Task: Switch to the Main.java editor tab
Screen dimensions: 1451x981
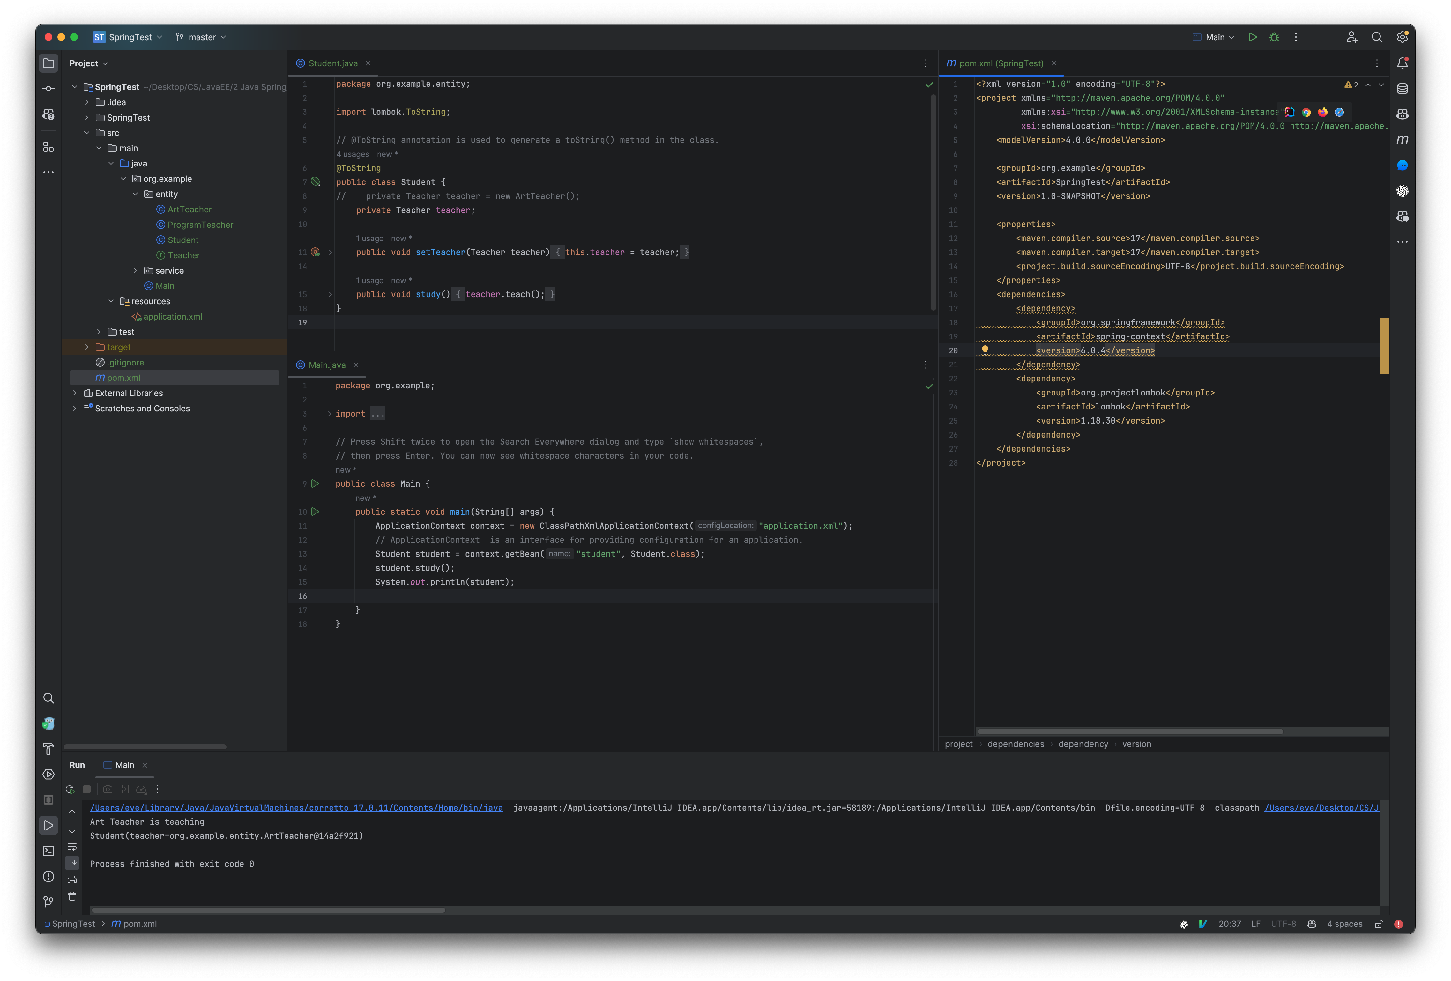Action: tap(327, 365)
